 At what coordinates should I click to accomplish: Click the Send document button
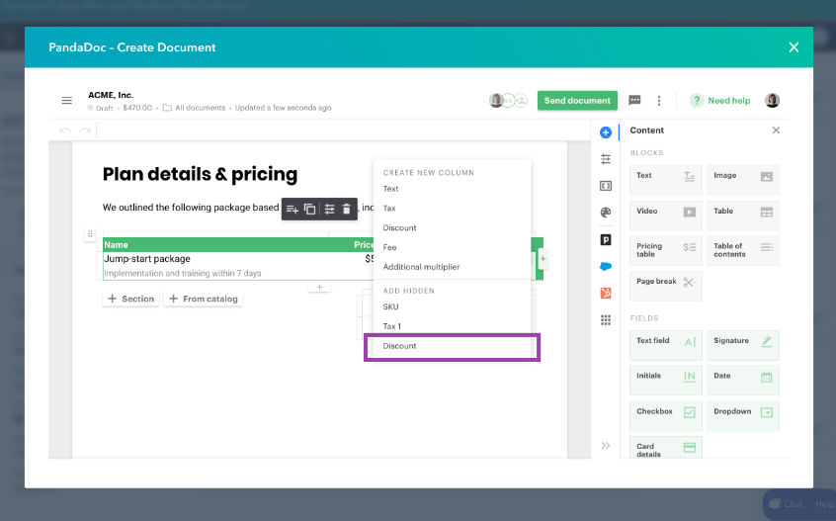pos(577,100)
